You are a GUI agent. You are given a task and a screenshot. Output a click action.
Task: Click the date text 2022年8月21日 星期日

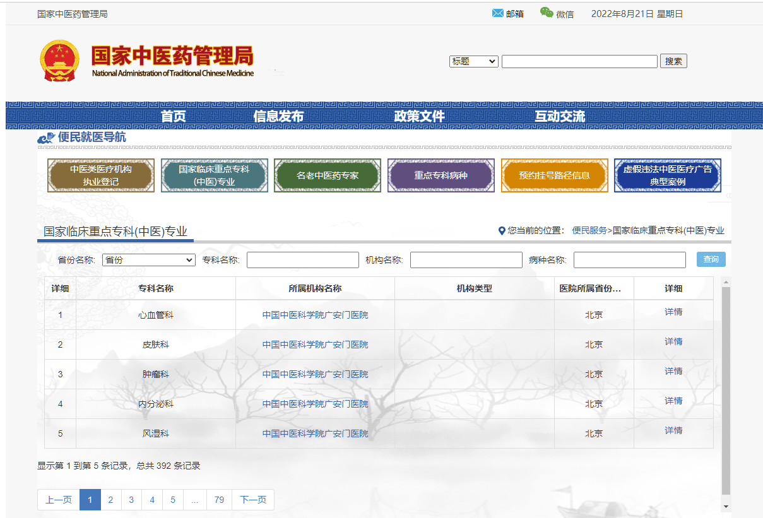pyautogui.click(x=637, y=13)
